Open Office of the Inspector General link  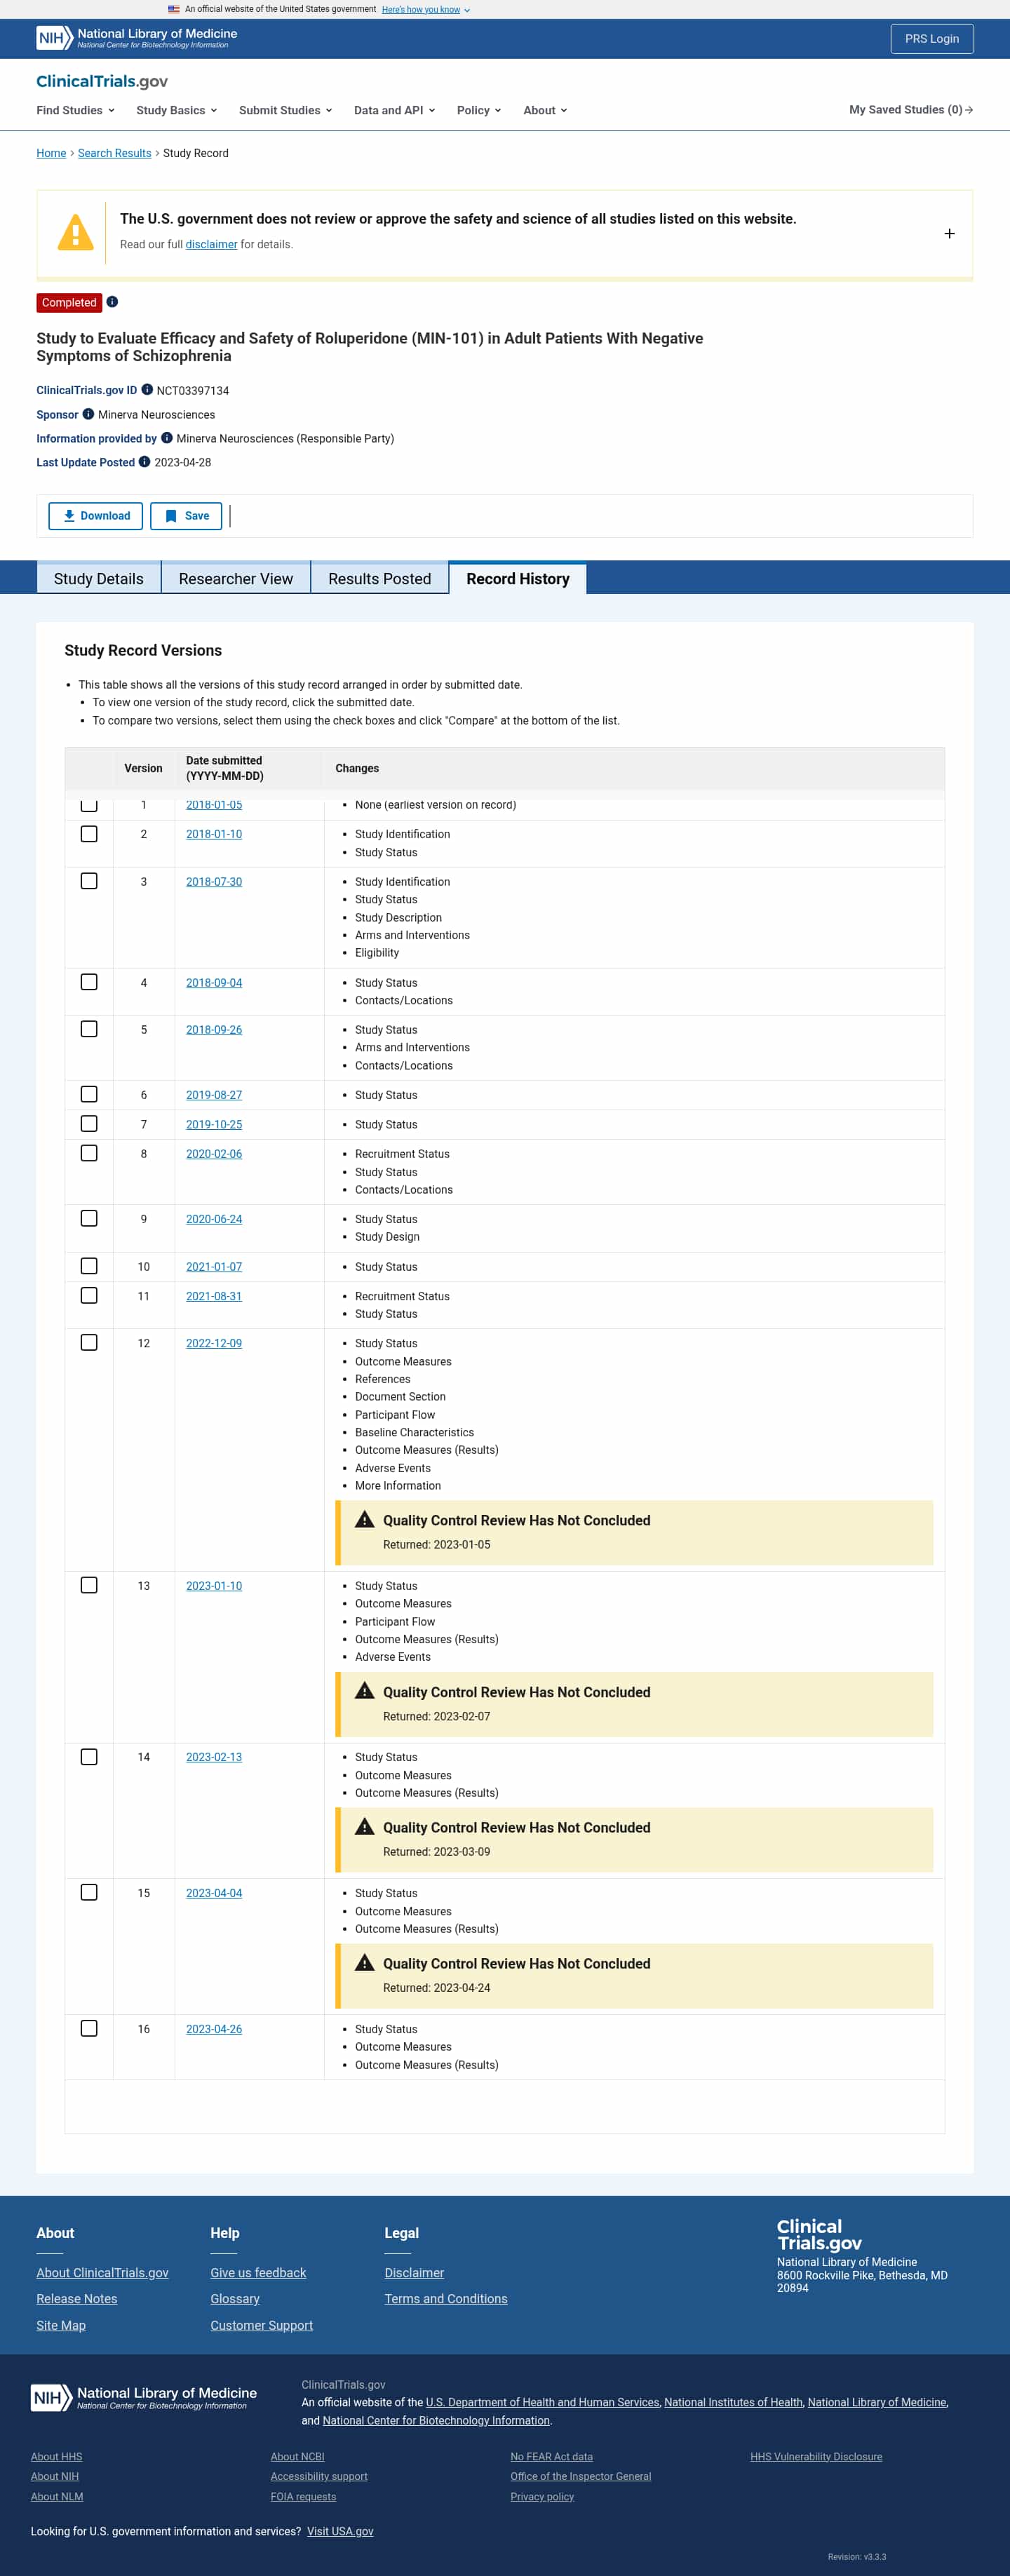(580, 2476)
